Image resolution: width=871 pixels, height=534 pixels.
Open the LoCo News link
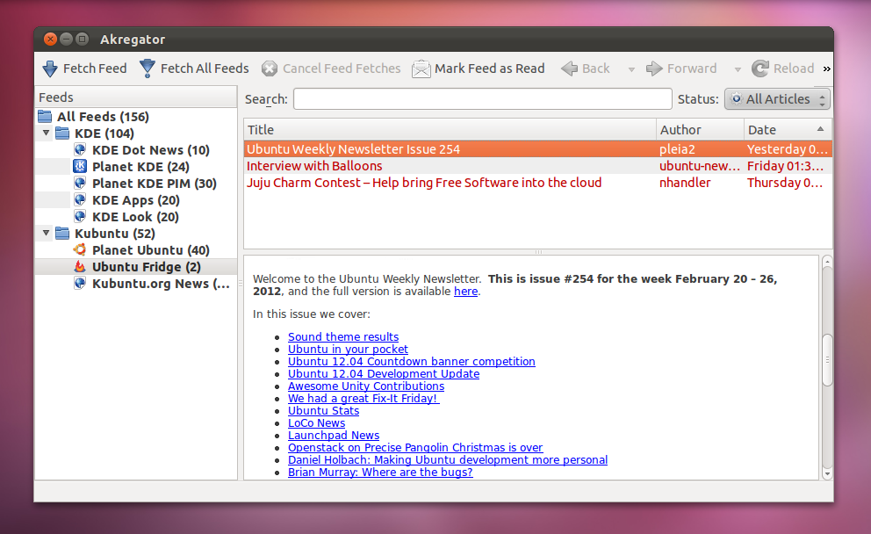(x=316, y=422)
